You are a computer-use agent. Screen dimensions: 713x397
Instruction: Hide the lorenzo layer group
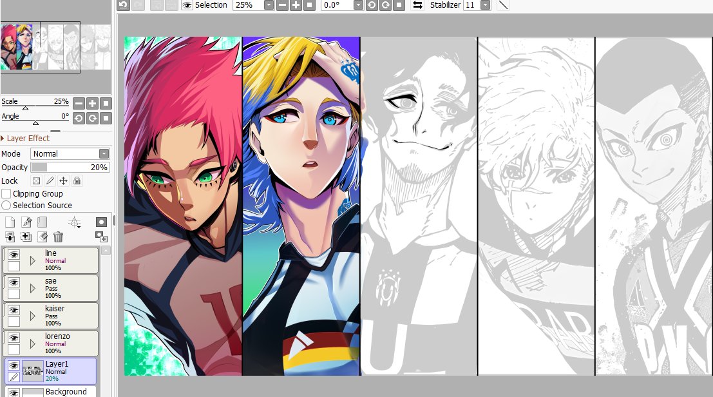14,338
